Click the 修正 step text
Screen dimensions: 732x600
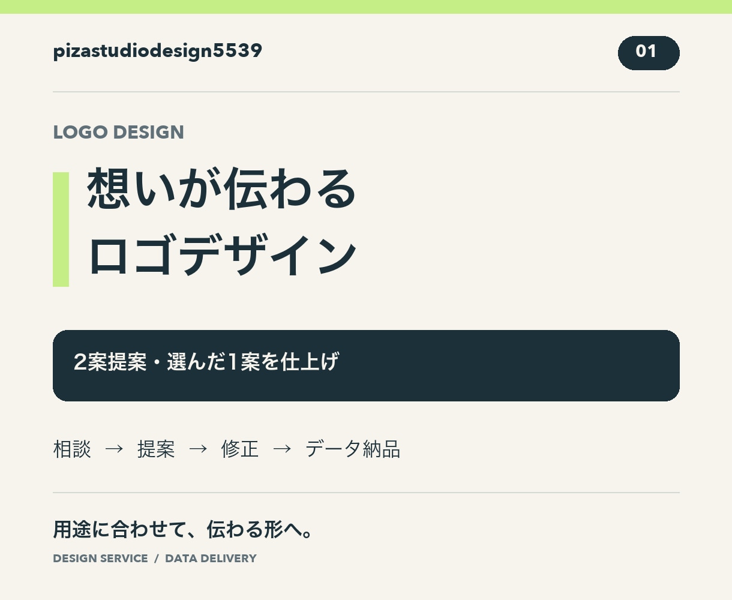240,449
